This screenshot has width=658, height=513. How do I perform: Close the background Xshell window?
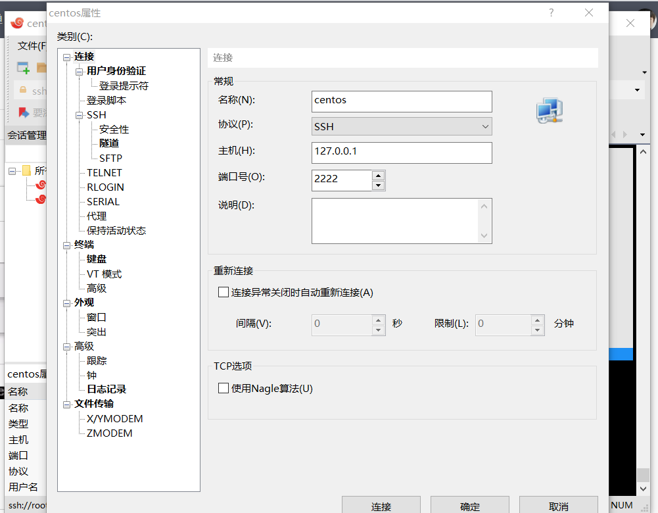point(630,23)
